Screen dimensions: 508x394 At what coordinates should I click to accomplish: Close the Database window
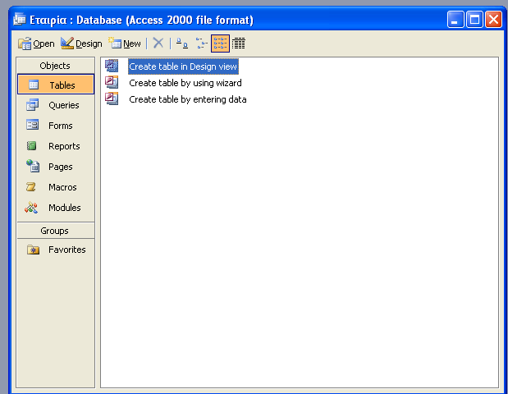pos(493,20)
